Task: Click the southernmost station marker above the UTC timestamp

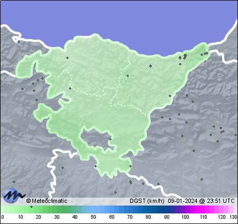Action: pos(202,179)
